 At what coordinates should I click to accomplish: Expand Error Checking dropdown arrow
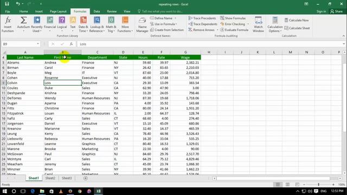pyautogui.click(x=248, y=24)
